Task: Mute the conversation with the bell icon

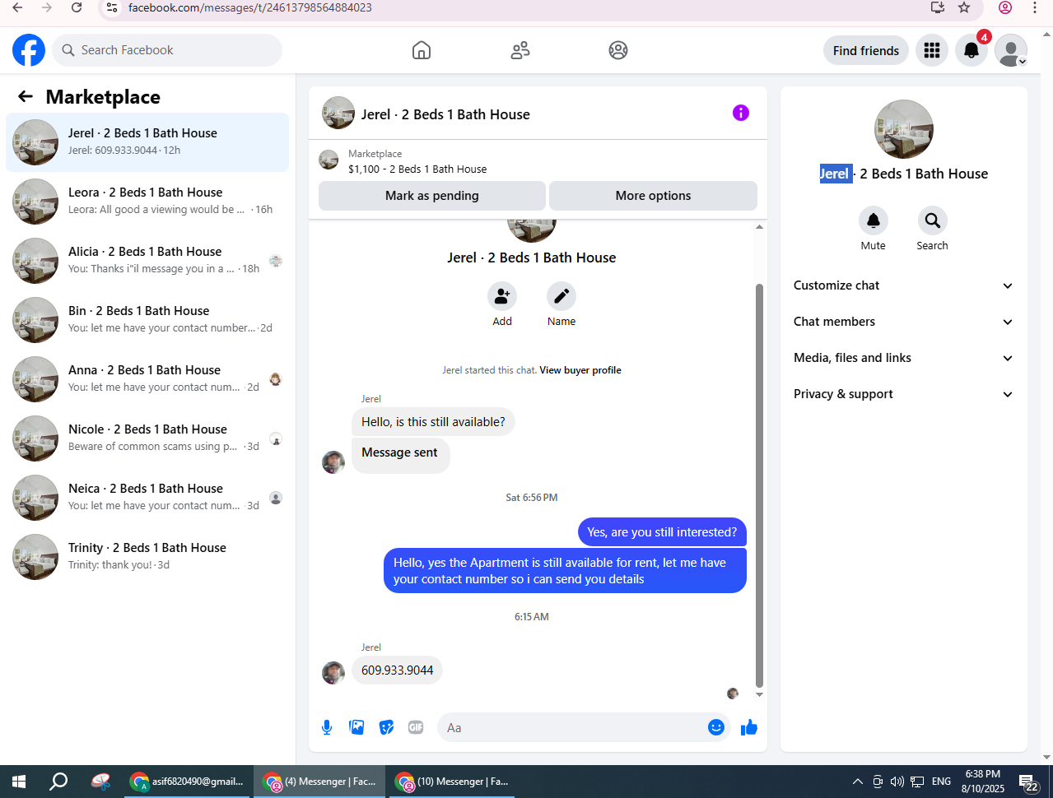Action: tap(874, 220)
